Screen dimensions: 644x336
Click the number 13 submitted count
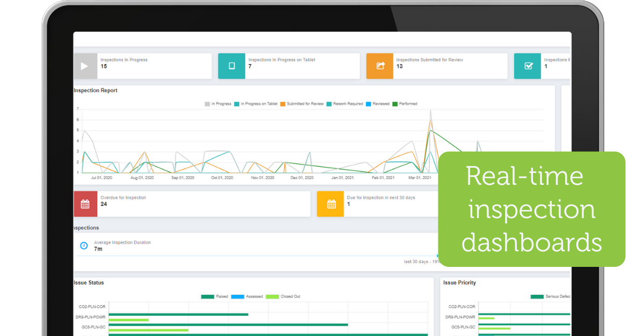[x=400, y=66]
